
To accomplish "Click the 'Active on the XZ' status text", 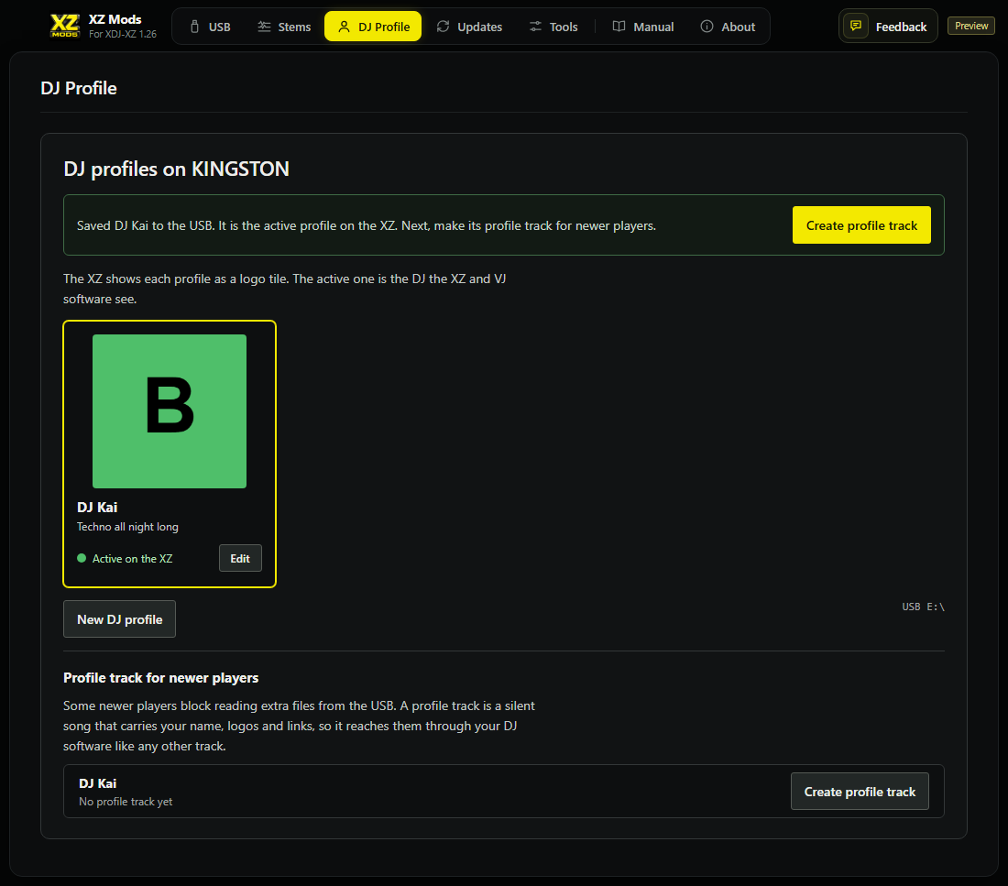I will pyautogui.click(x=133, y=559).
